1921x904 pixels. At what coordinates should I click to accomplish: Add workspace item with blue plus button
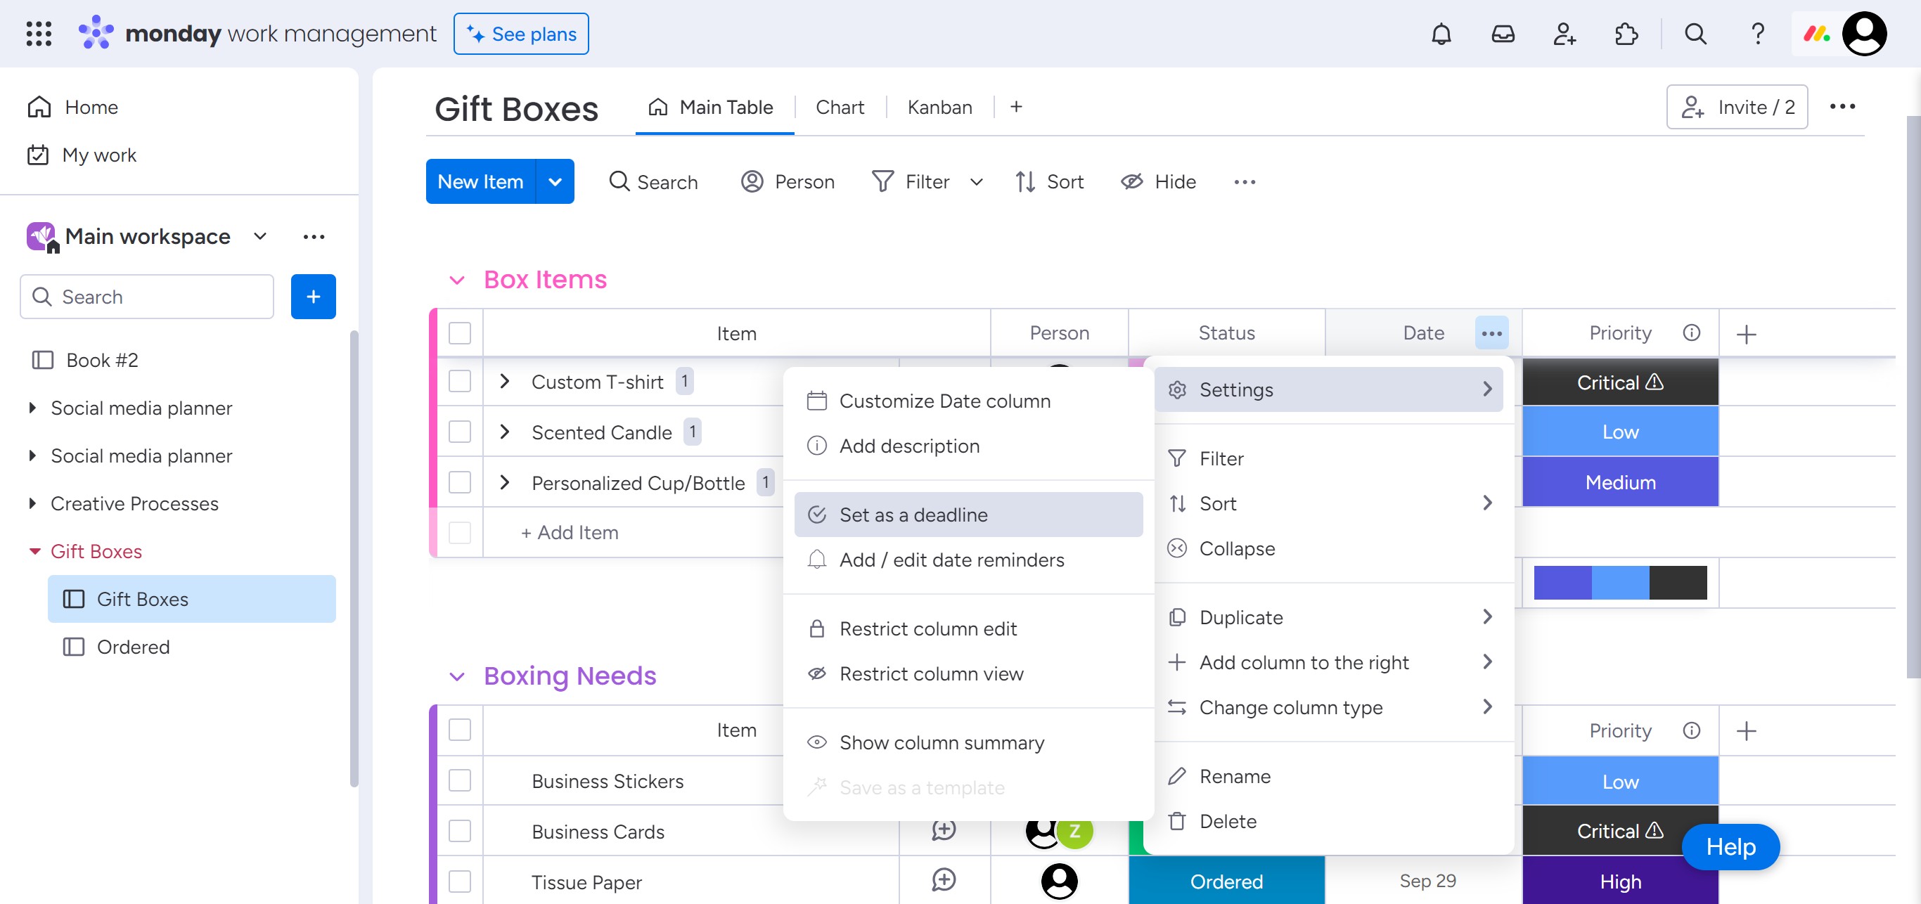click(313, 297)
